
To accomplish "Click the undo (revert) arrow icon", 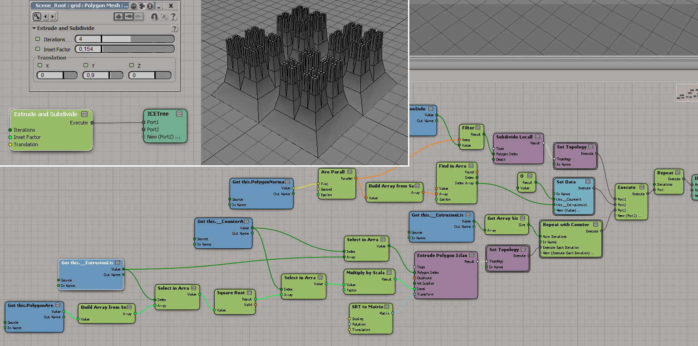I will click(154, 17).
